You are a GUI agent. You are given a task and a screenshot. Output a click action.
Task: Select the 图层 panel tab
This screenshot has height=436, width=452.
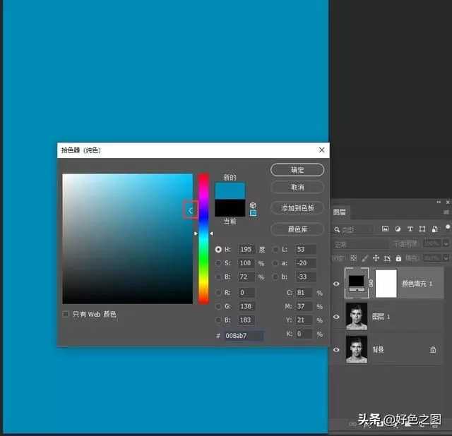[340, 212]
